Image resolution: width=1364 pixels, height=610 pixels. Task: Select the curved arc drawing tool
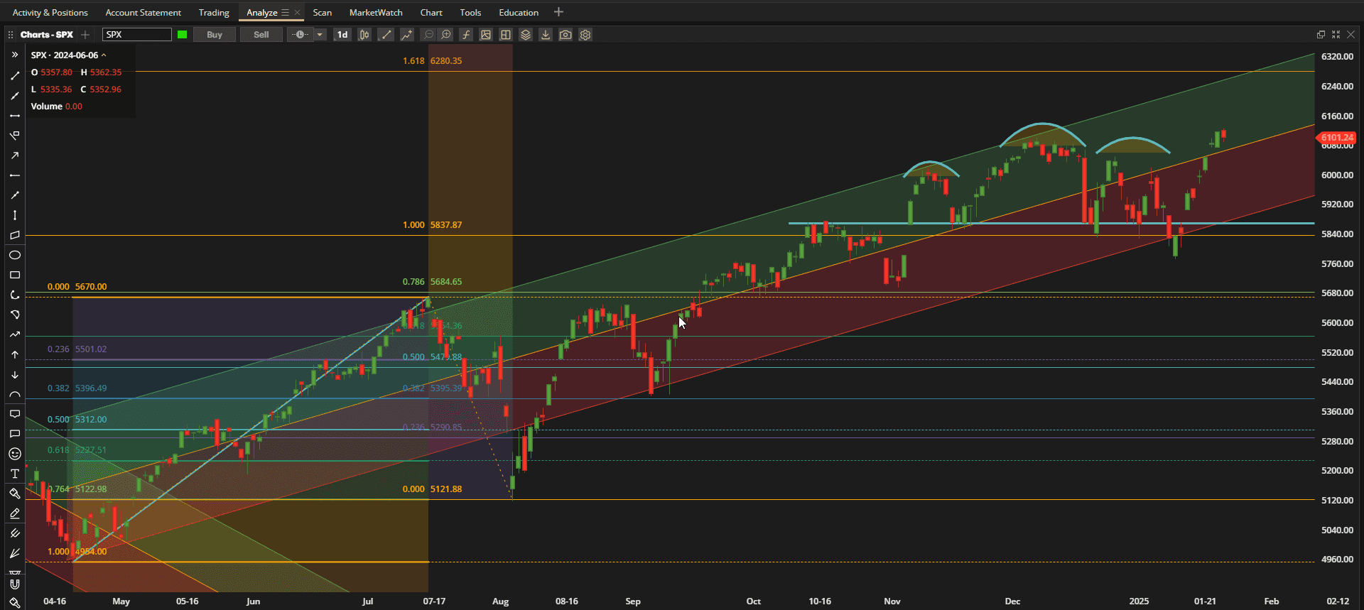coord(15,394)
